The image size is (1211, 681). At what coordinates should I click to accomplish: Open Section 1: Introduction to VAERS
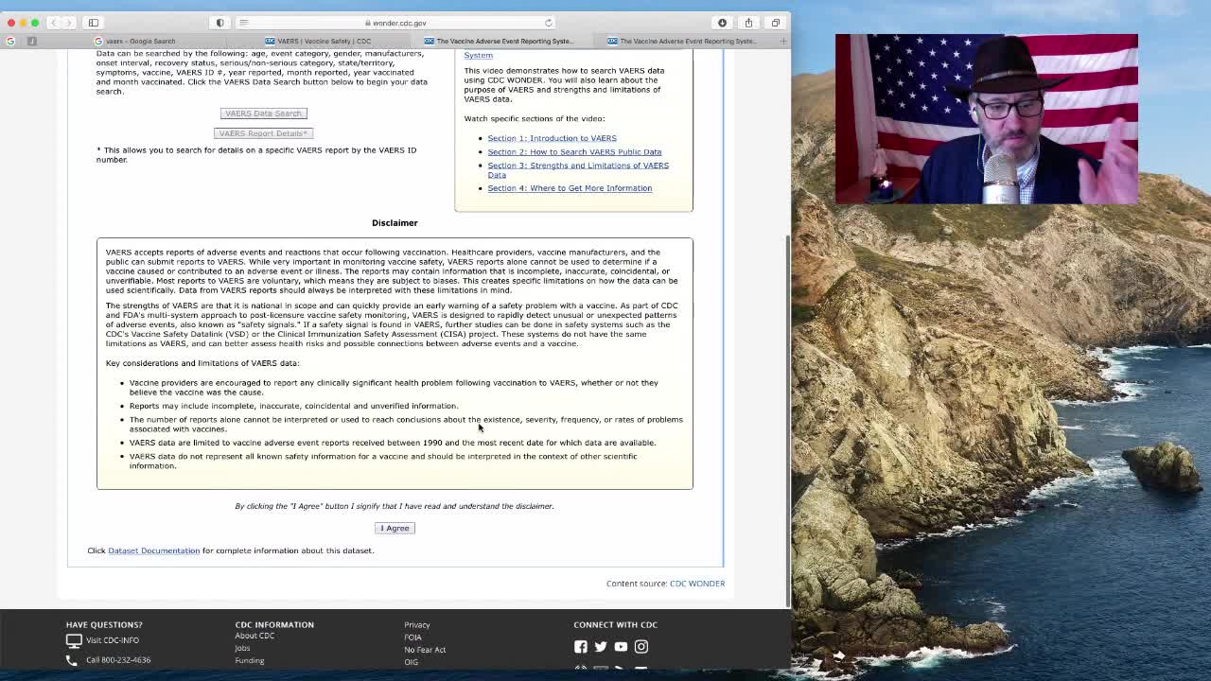pos(552,138)
